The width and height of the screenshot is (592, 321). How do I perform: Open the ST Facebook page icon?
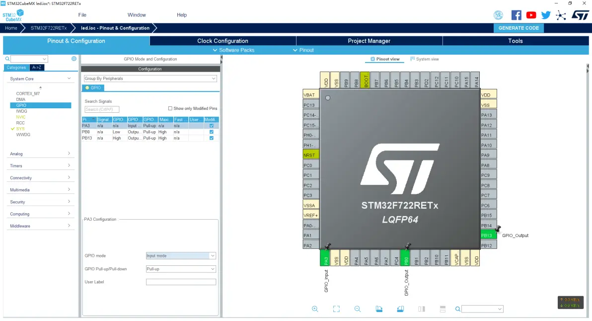click(517, 15)
